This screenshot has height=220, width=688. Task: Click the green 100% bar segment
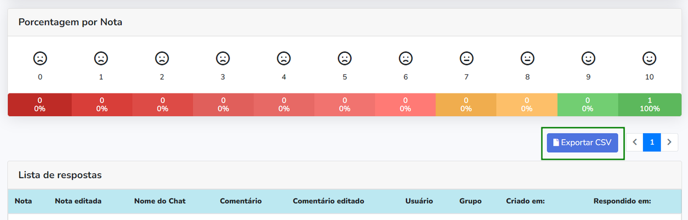pos(649,105)
